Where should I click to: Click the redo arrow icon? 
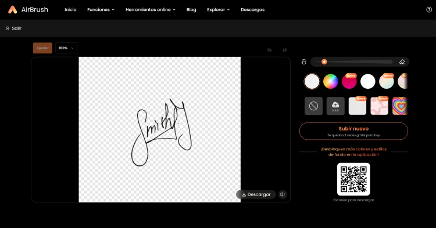[x=285, y=50]
